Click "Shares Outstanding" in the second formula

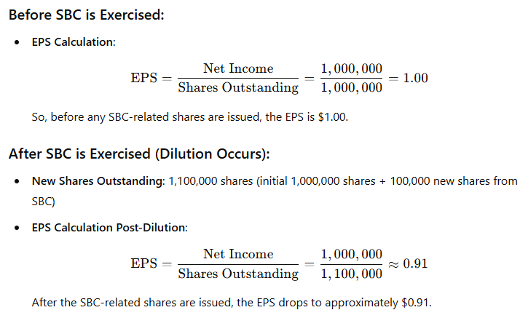[x=238, y=274]
